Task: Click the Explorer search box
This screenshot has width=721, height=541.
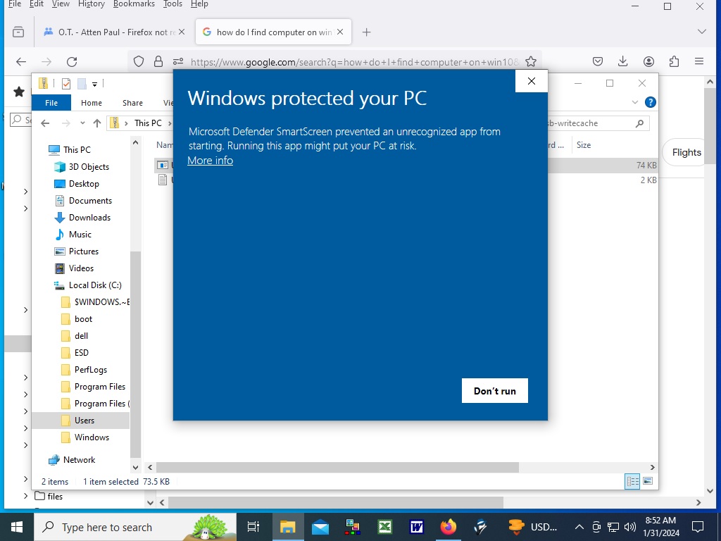Action: tap(598, 123)
